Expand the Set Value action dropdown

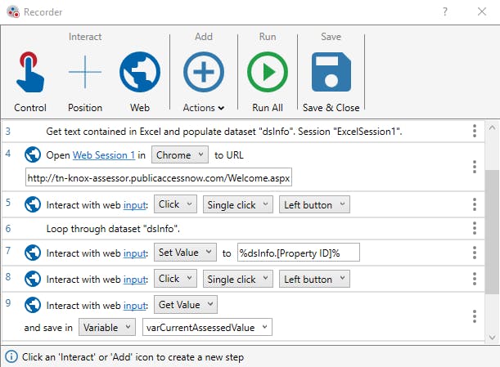click(186, 253)
